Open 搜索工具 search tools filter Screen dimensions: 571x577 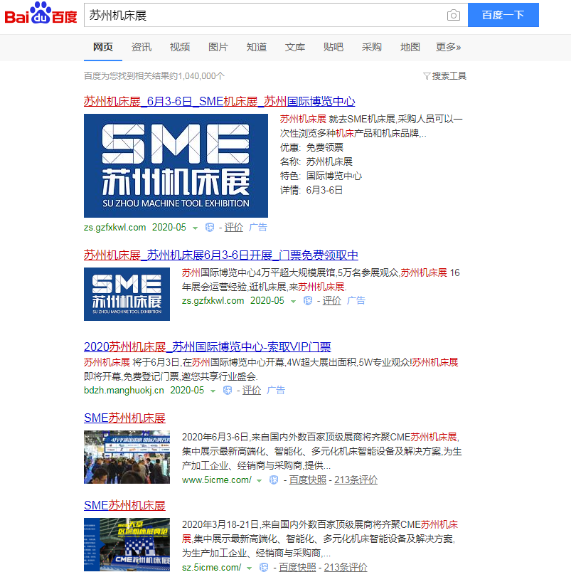444,76
